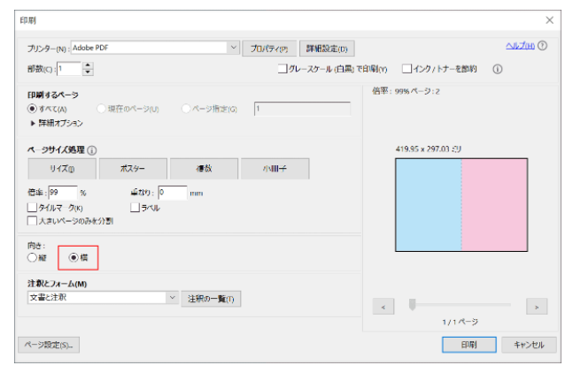Close the print dialog with X

[549, 19]
